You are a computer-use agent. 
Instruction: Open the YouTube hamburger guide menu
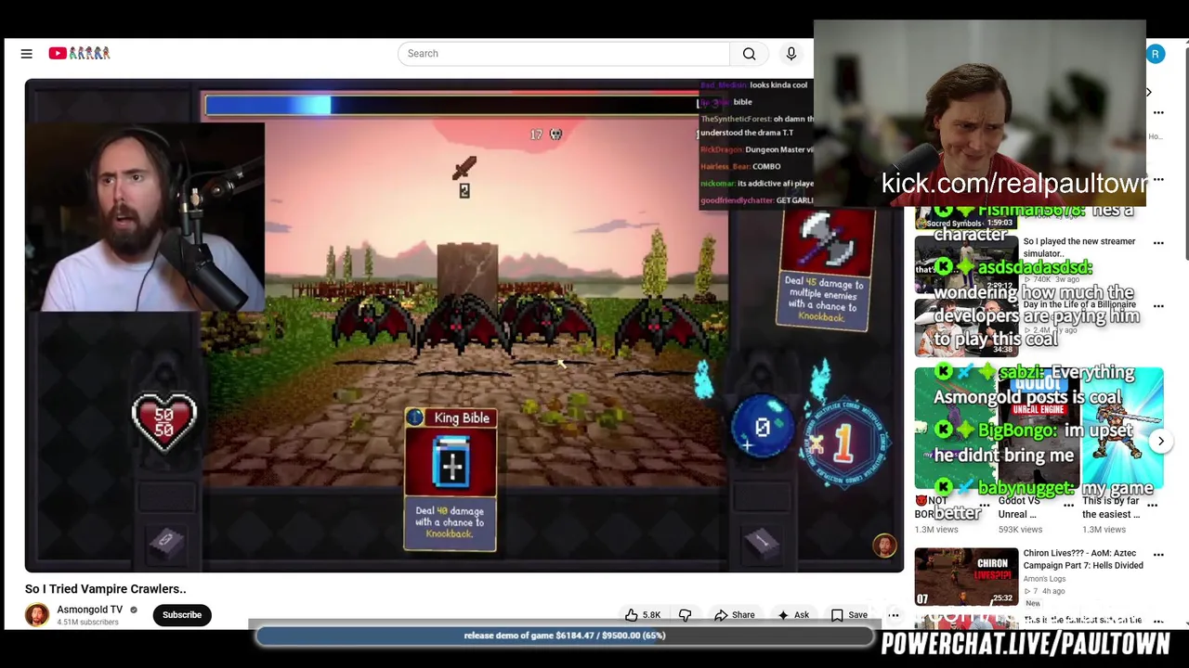(x=27, y=54)
